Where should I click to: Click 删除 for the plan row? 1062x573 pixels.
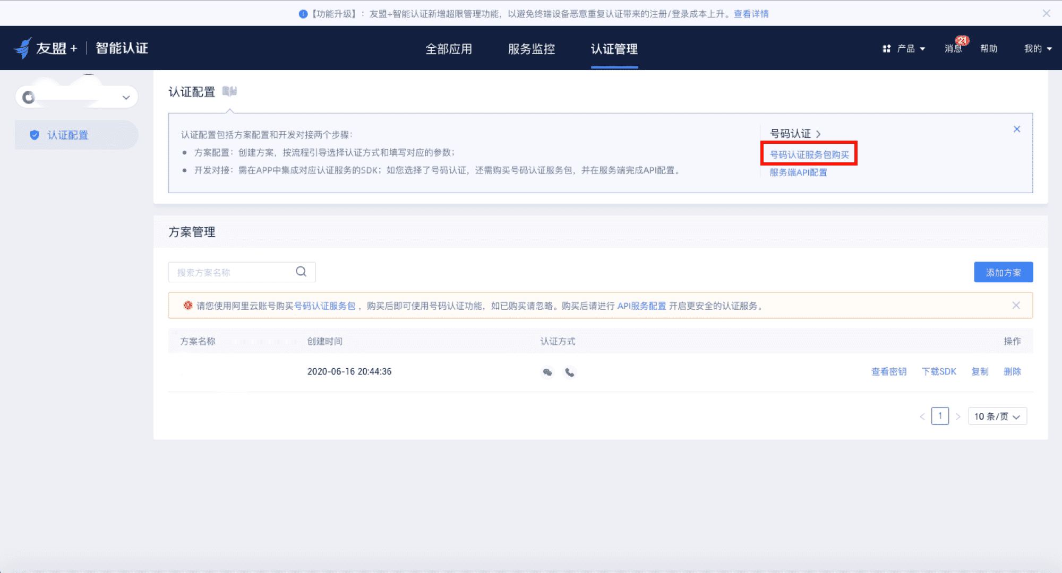[1012, 371]
